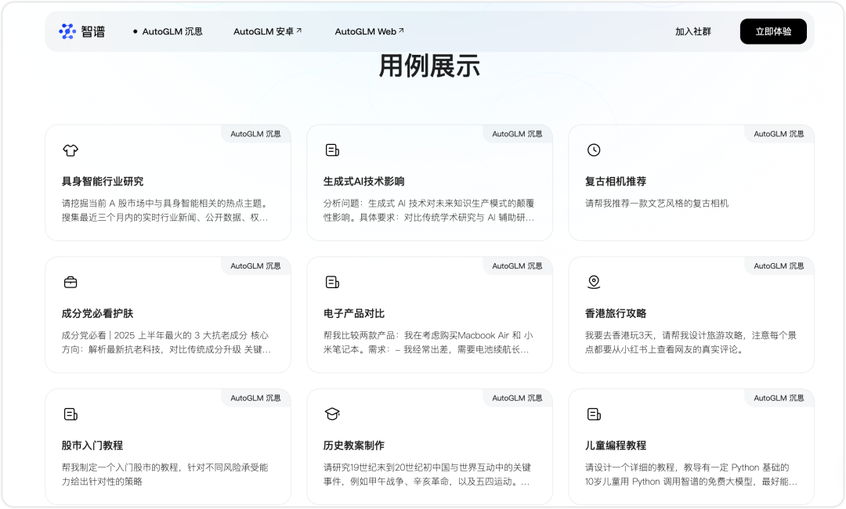Screen dimensions: 846x509
Task: Click the document icon in 电子产品对比 card
Action: point(332,282)
